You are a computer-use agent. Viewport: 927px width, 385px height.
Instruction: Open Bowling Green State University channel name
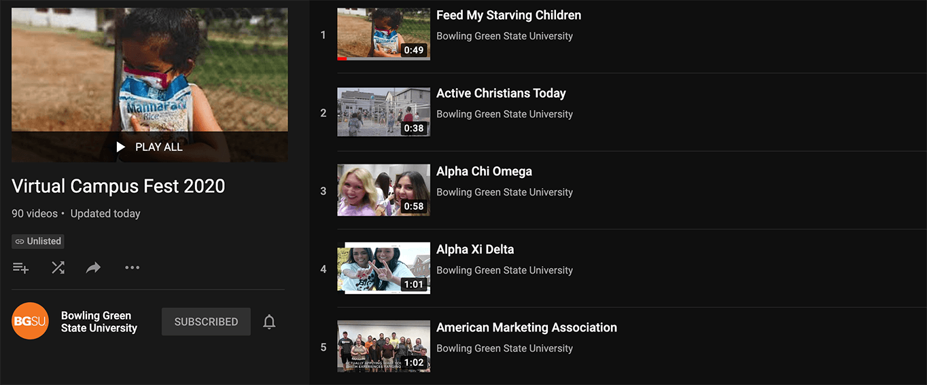(99, 322)
